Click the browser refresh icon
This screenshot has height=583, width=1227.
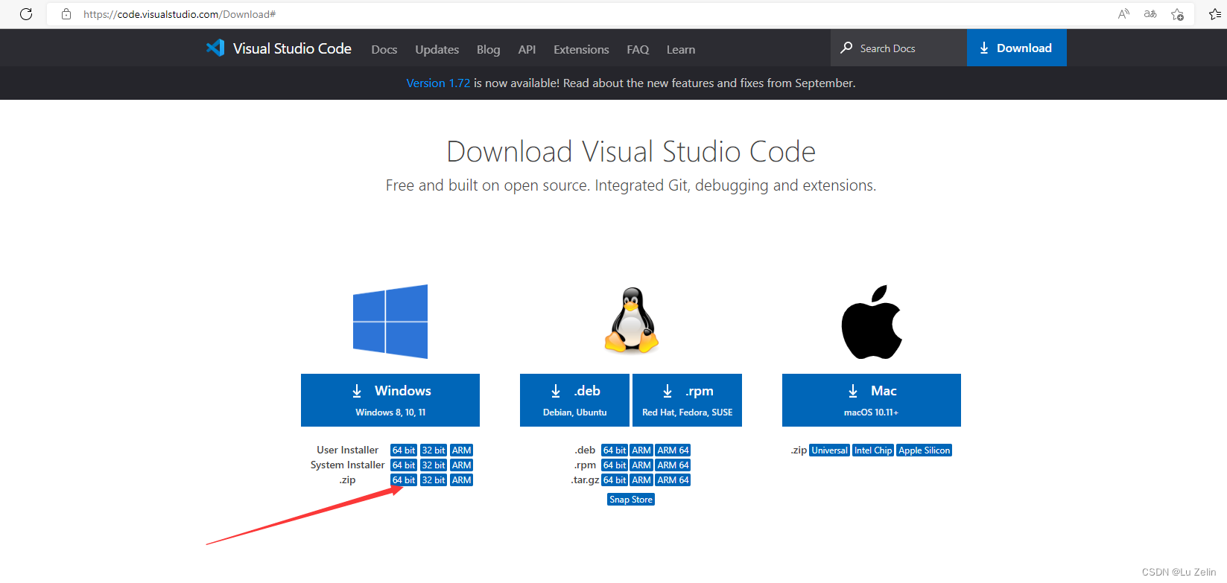pyautogui.click(x=26, y=14)
